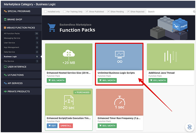Screen dimensions: 196x133
Task: Click the API Services gears icon
Action: [x=5, y=83]
